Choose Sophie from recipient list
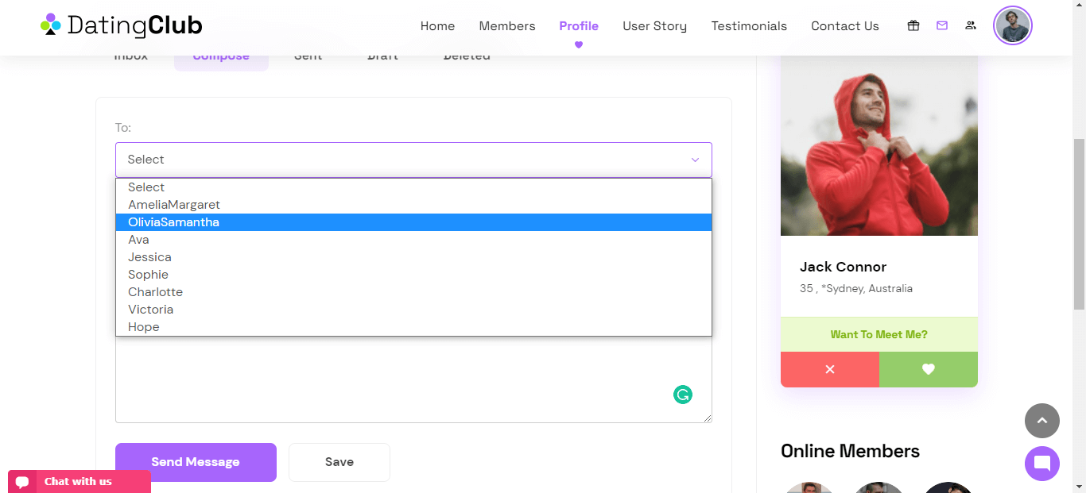The height and width of the screenshot is (493, 1086). pyautogui.click(x=413, y=275)
